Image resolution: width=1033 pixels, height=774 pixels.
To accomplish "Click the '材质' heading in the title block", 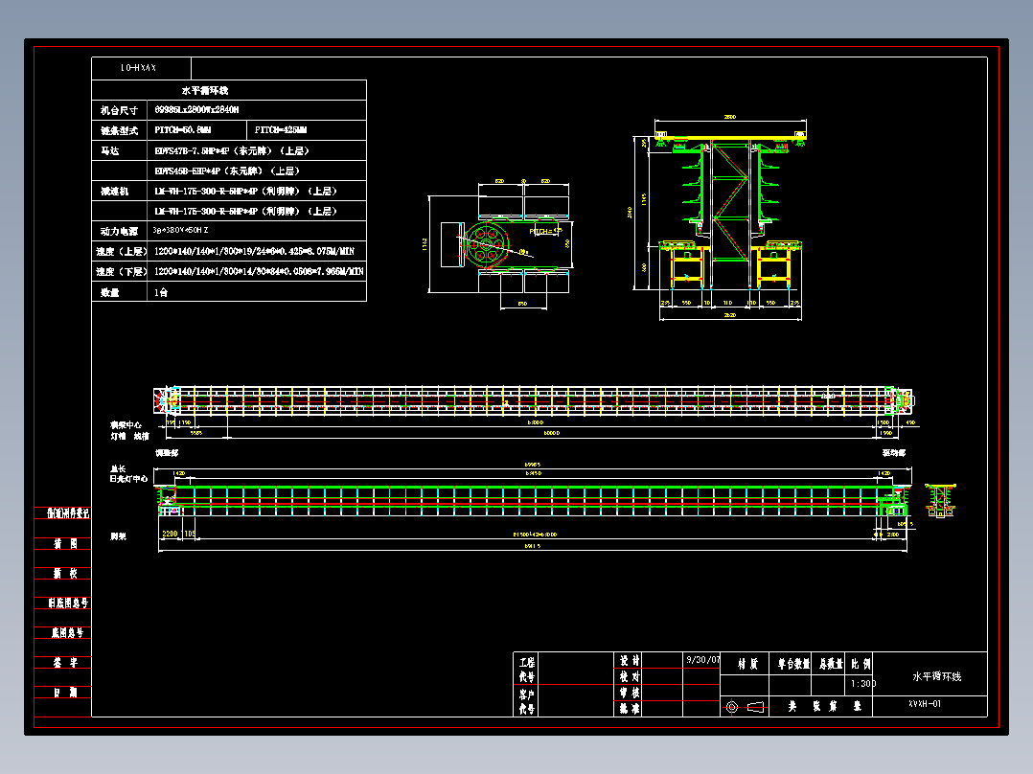I will pos(747,664).
